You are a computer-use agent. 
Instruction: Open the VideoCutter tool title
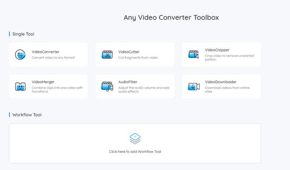129,52
